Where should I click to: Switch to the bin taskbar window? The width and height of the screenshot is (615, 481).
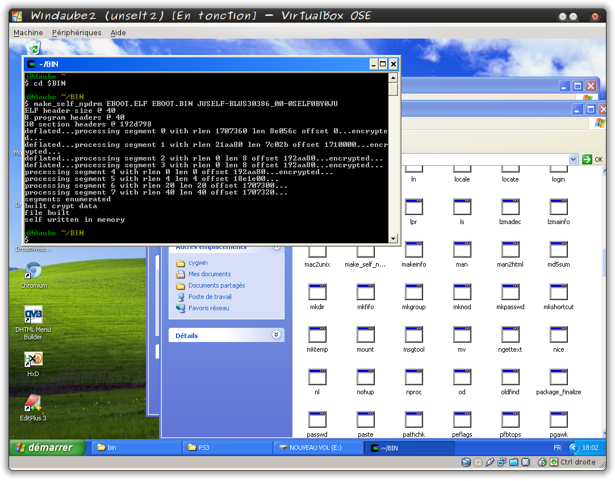tap(136, 448)
